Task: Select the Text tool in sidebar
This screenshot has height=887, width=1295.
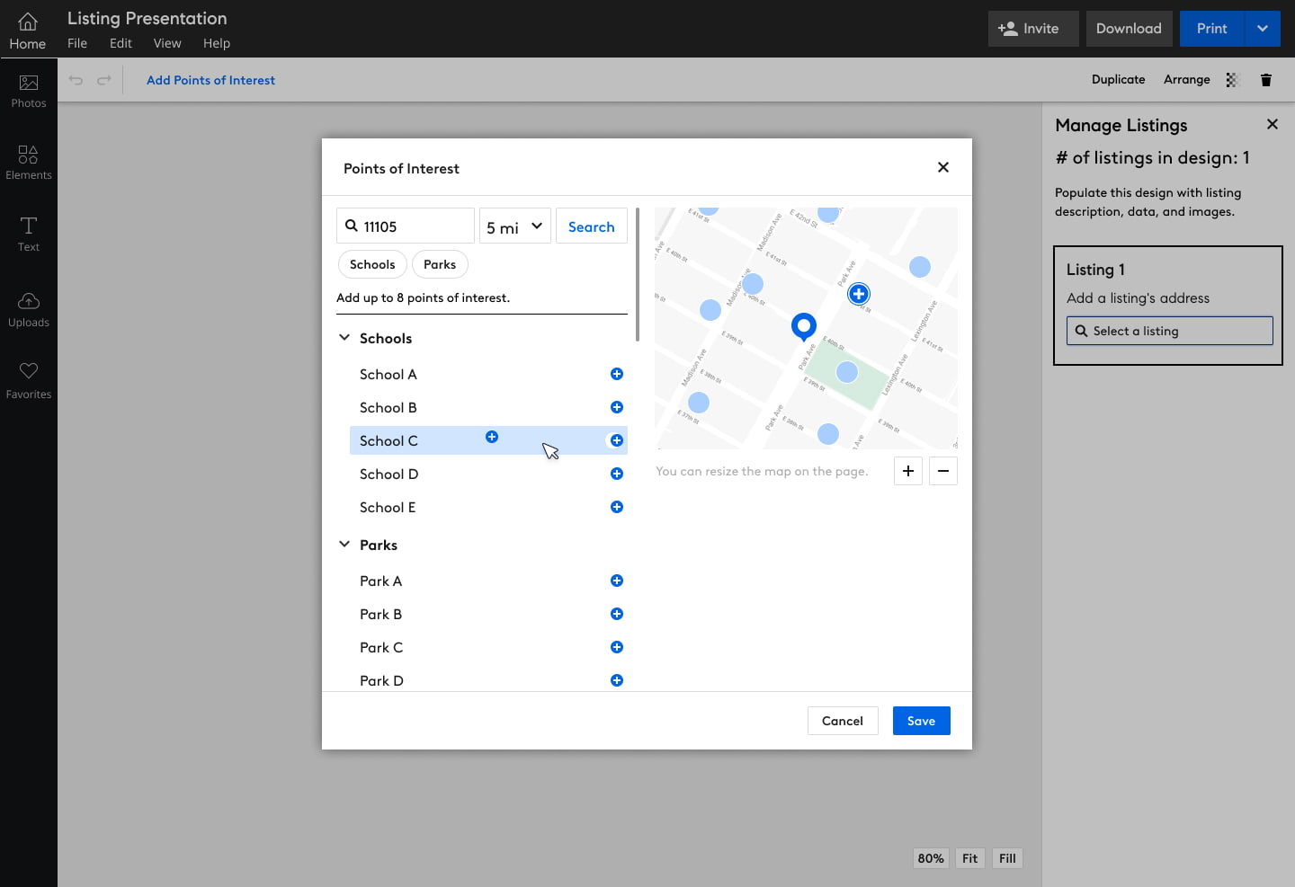Action: coord(29,235)
